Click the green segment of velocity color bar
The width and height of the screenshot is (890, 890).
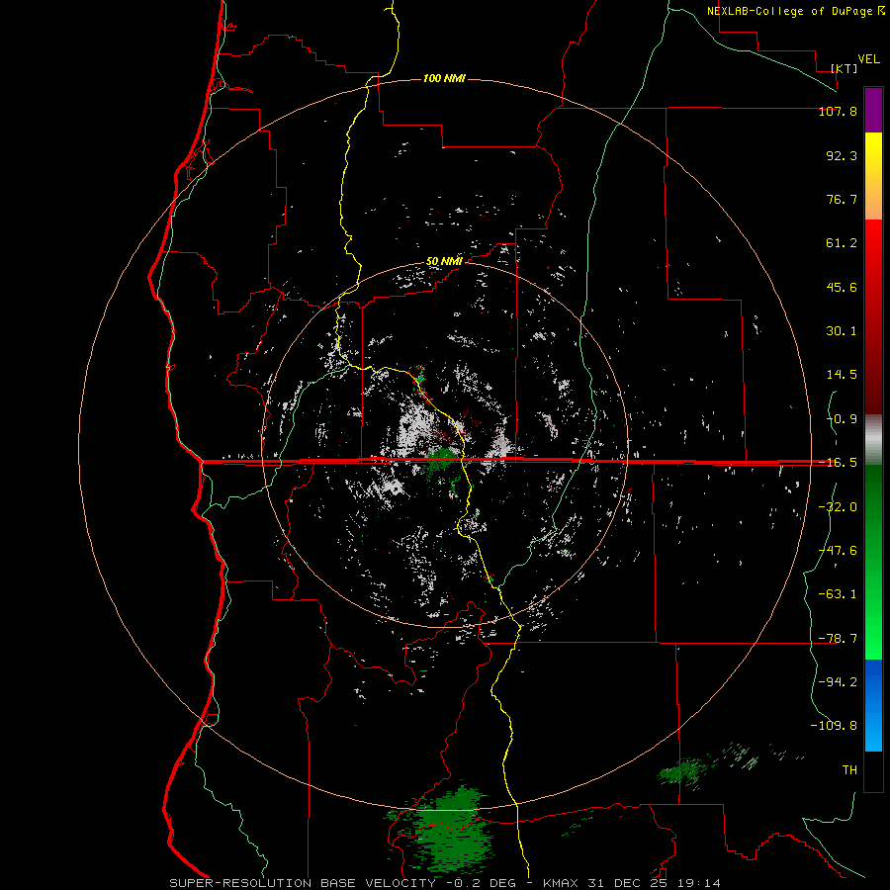click(873, 562)
